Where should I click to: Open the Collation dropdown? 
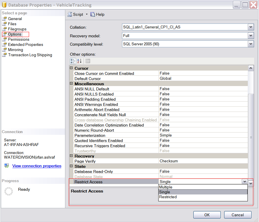tap(250, 27)
